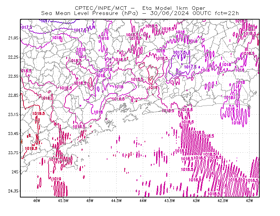280x216 pixels.
Task: Click the 44.5W longitude axis label
Action: coord(117,201)
